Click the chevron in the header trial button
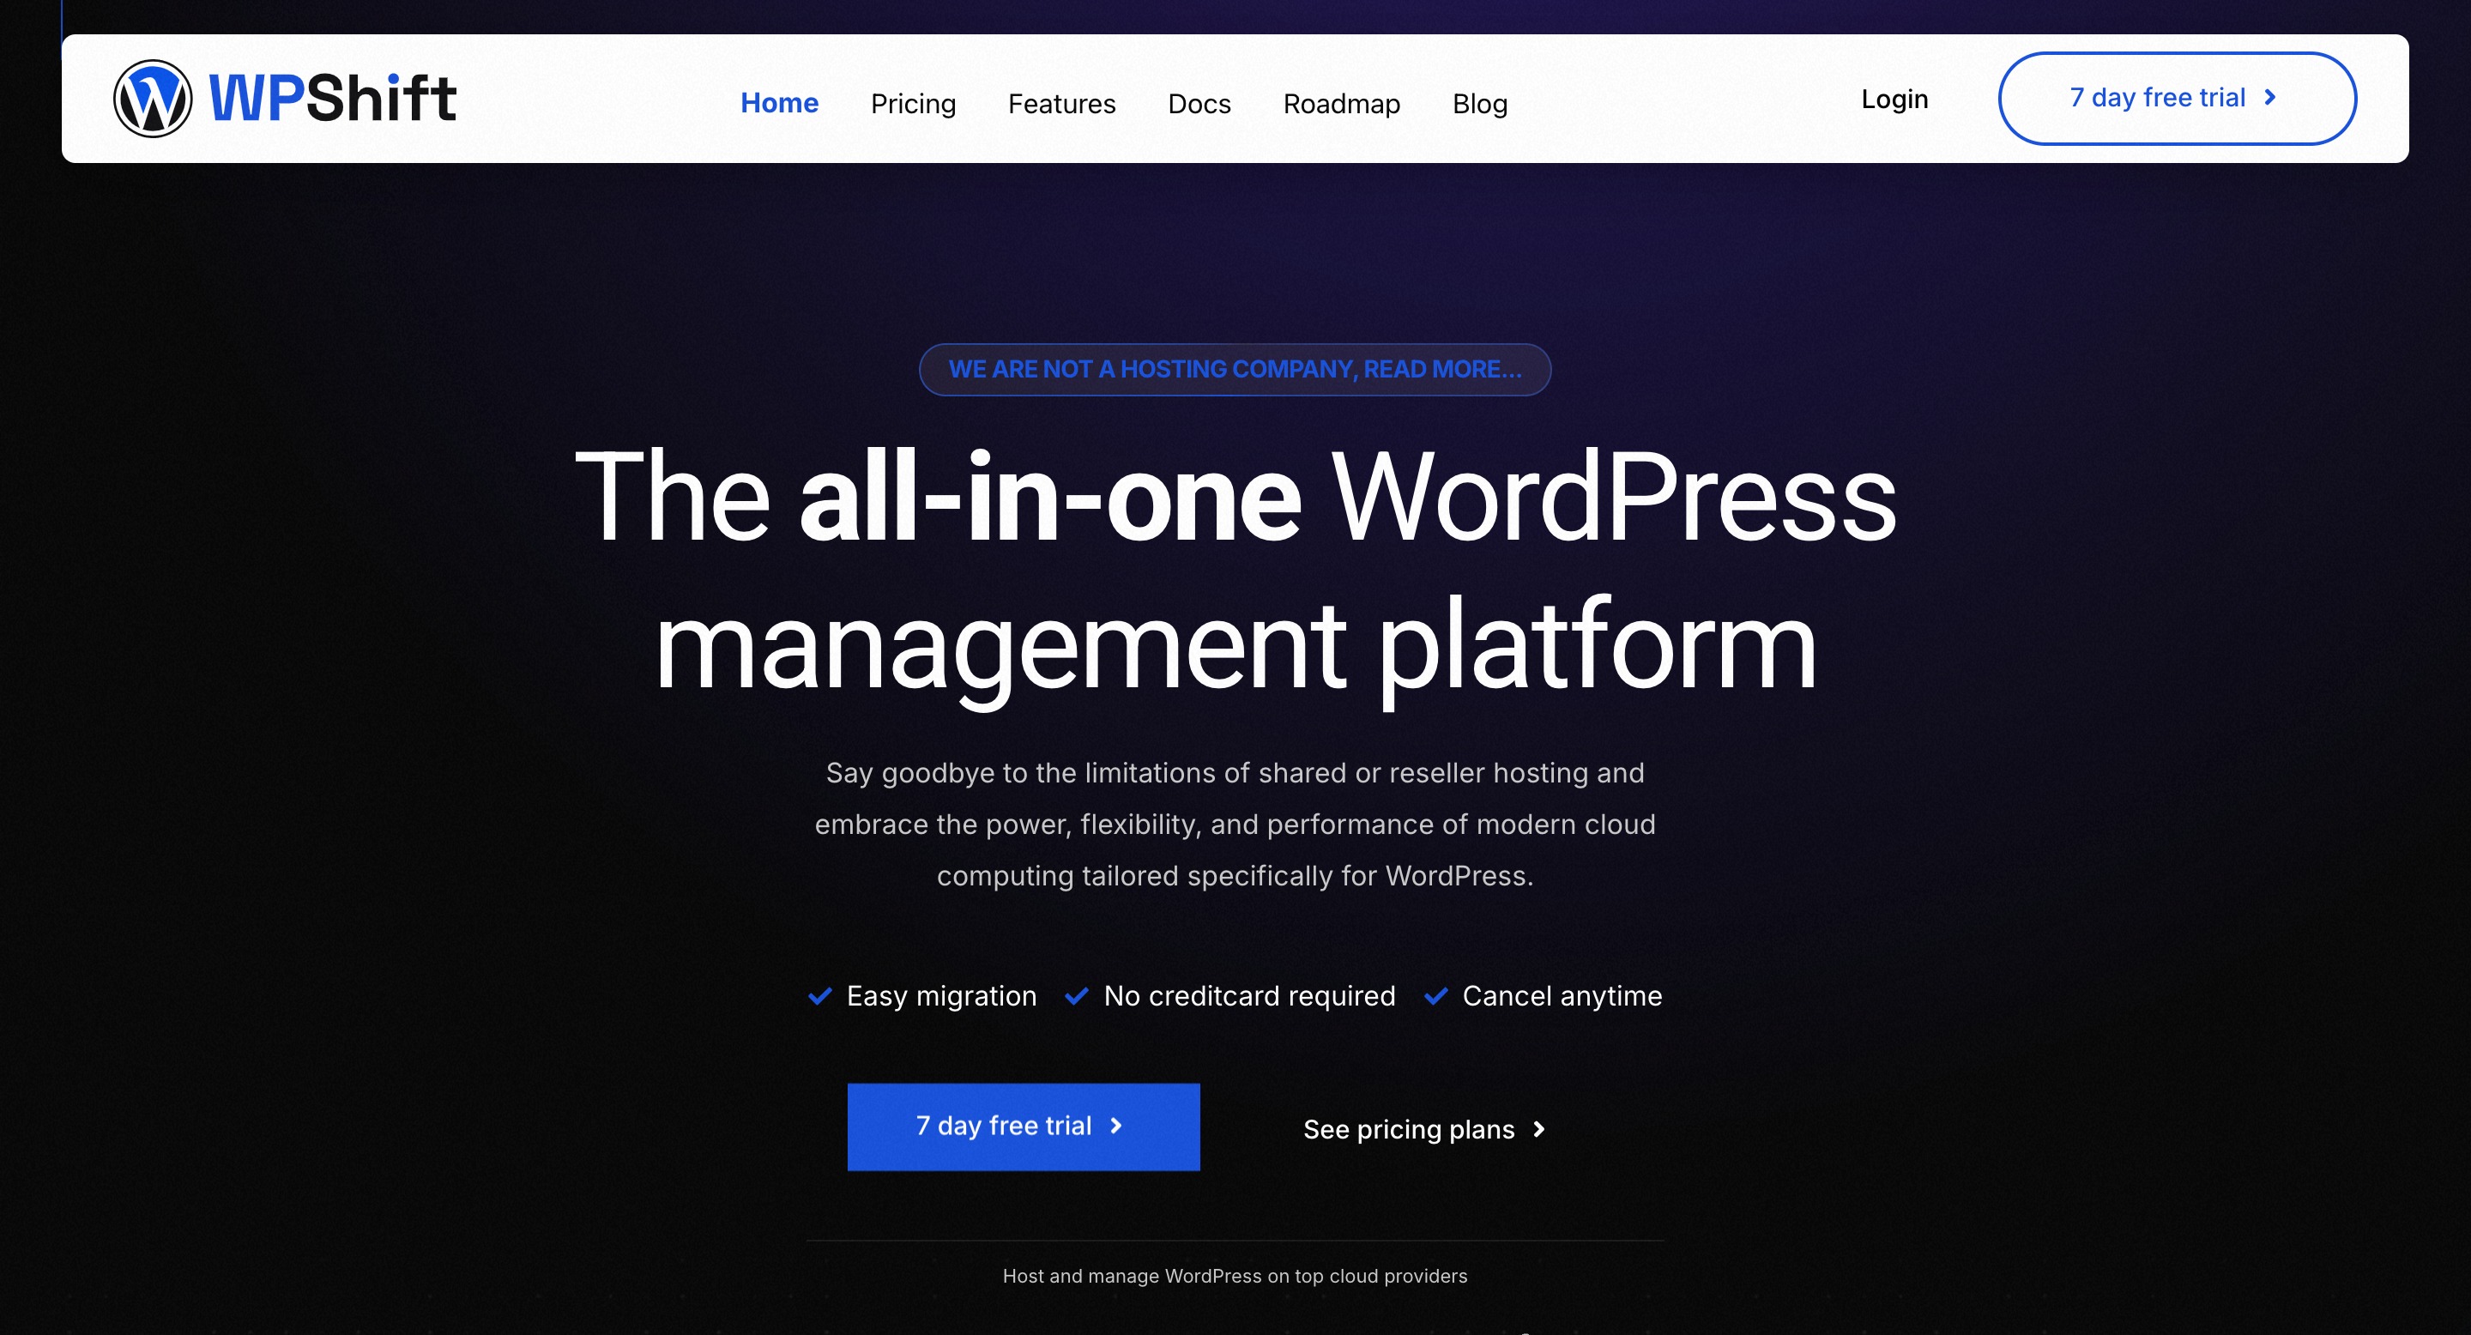2471x1335 pixels. point(2269,98)
